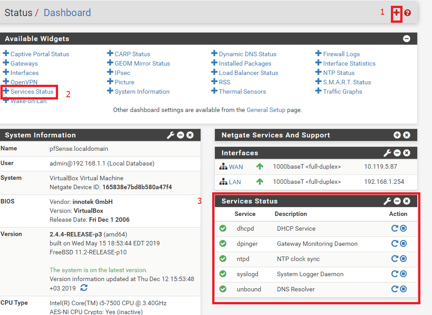Screen dimensions: 432x315
Task: Open the General Setup page link
Action: [266, 110]
